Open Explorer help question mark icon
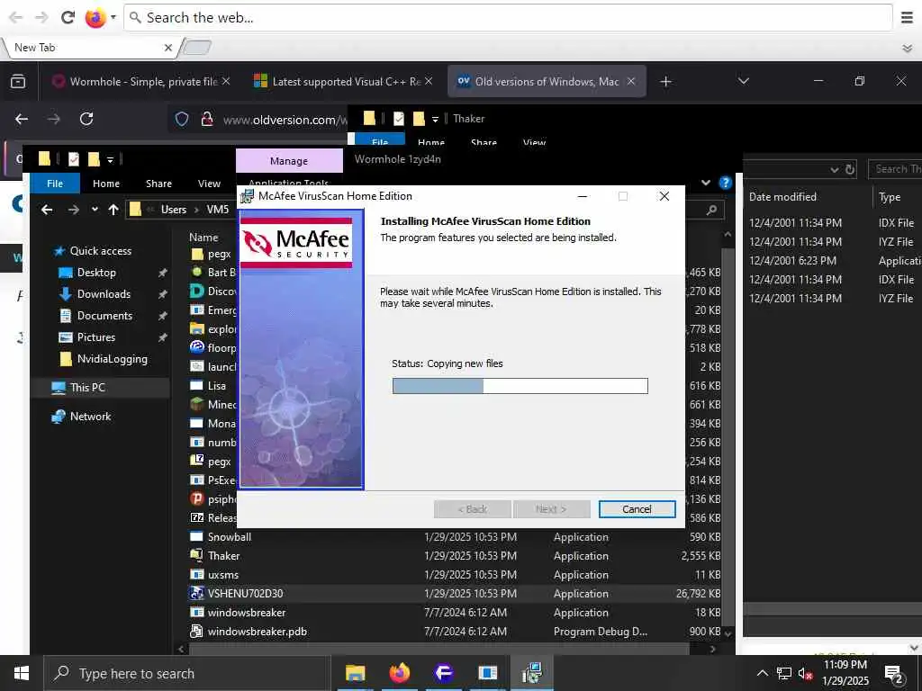 click(725, 183)
